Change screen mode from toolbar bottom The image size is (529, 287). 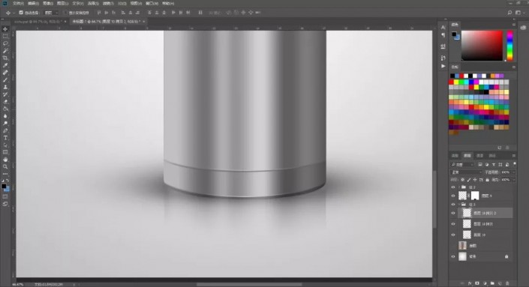pyautogui.click(x=5, y=204)
